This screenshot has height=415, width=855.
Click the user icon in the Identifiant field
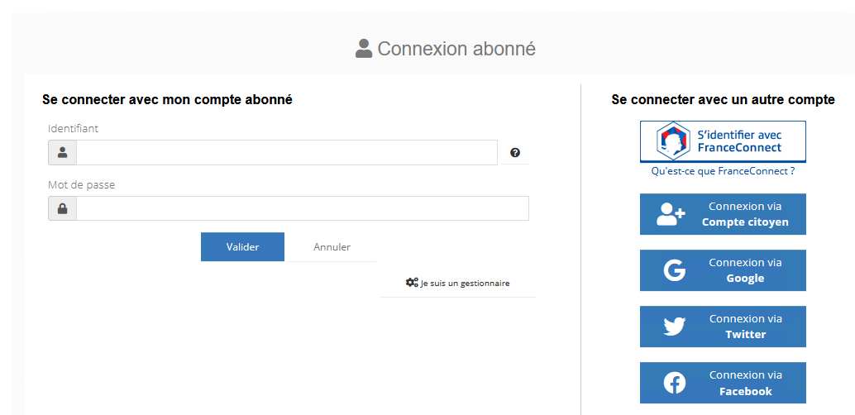pos(62,153)
